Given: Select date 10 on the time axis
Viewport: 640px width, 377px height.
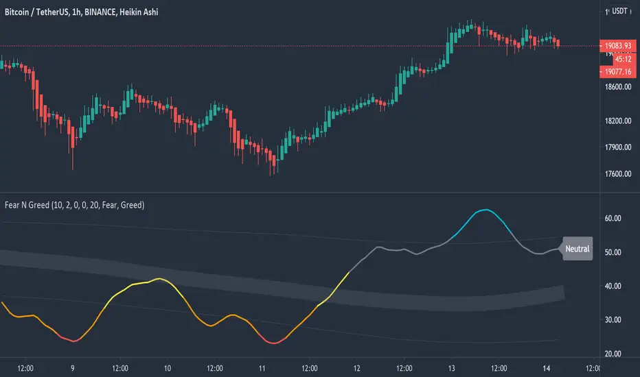Looking at the screenshot, I should click(x=168, y=368).
